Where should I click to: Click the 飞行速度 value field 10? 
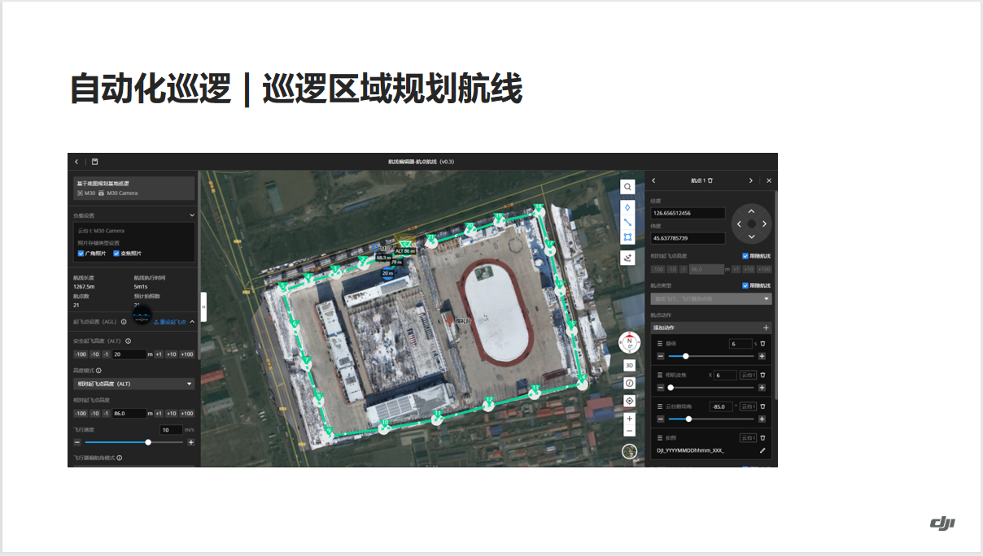[171, 430]
